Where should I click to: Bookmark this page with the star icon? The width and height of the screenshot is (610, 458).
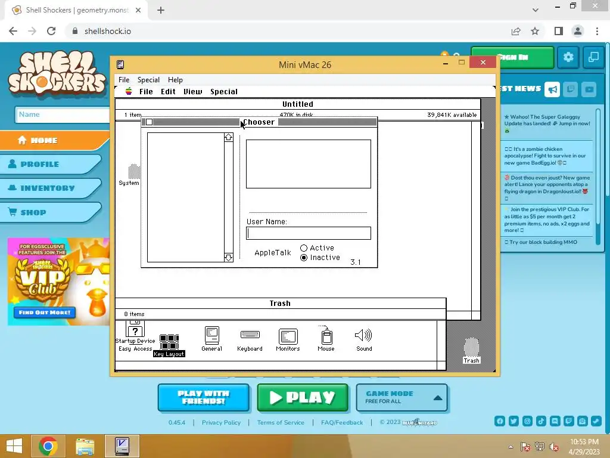point(535,31)
